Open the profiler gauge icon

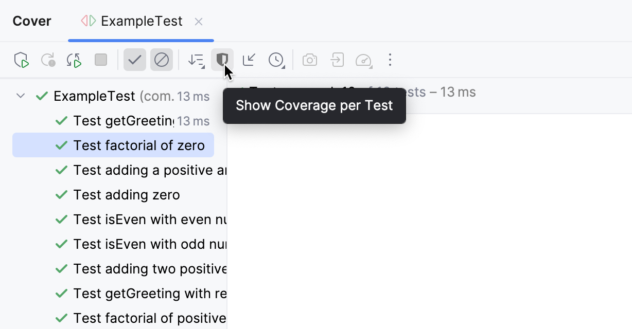tap(364, 60)
